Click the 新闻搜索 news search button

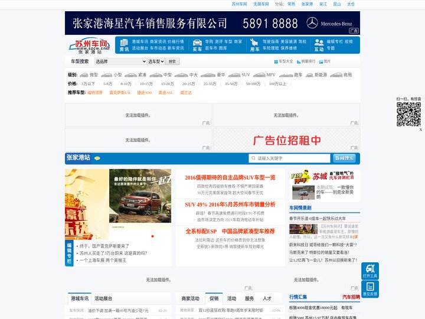tap(344, 158)
